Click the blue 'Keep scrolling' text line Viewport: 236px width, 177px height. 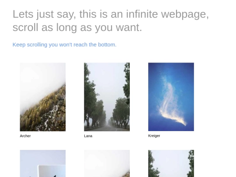click(x=64, y=45)
